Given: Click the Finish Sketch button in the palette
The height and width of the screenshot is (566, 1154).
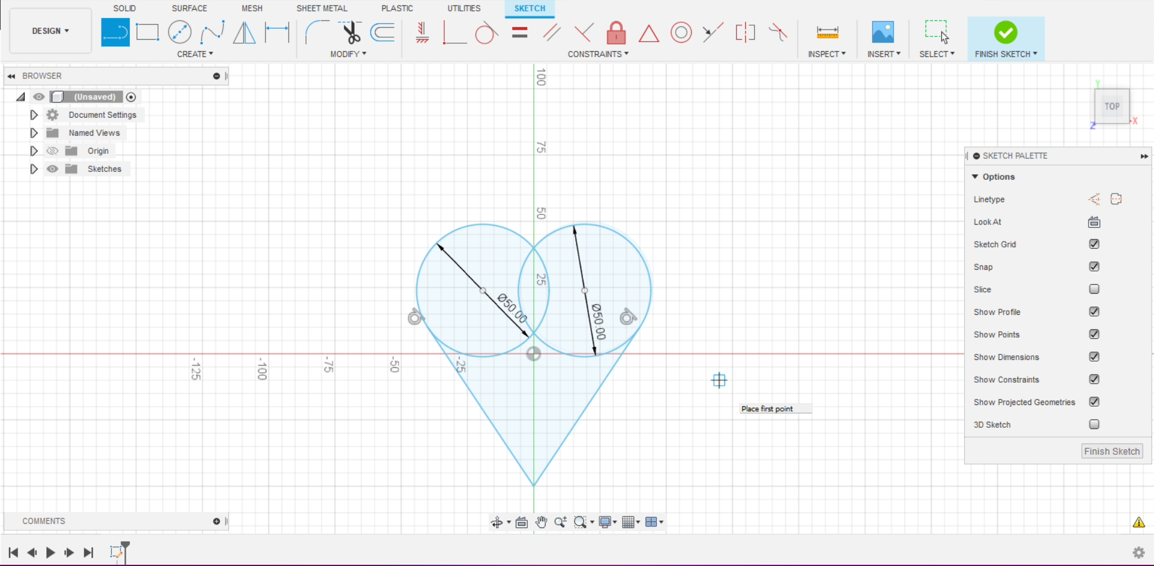Looking at the screenshot, I should point(1111,451).
